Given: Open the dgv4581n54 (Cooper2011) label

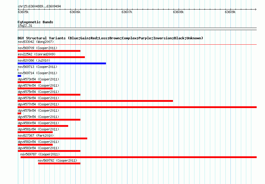Looking at the screenshot, I should [38, 129].
